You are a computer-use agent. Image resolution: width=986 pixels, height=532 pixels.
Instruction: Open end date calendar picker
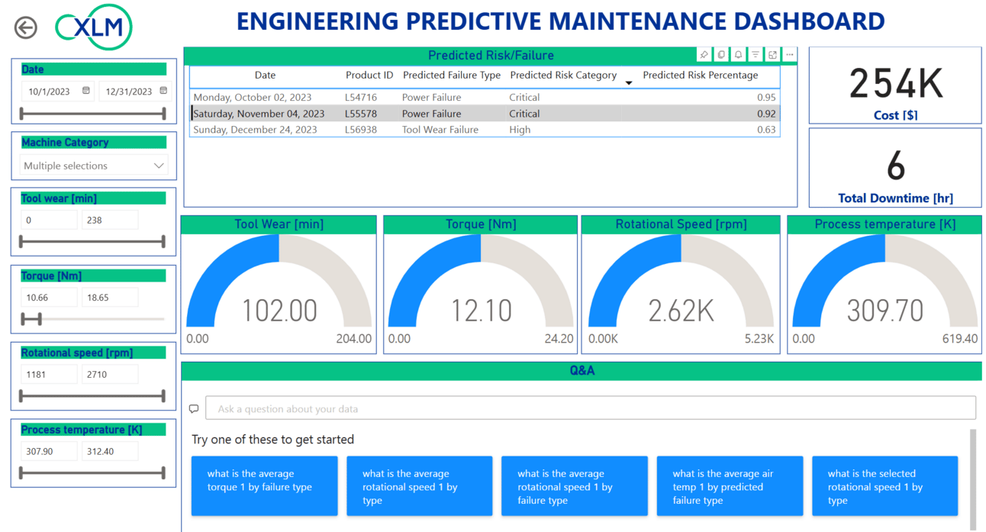click(163, 91)
